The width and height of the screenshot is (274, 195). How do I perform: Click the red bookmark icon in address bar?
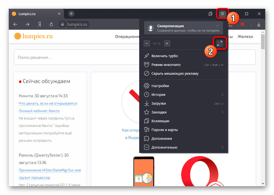click(x=242, y=24)
